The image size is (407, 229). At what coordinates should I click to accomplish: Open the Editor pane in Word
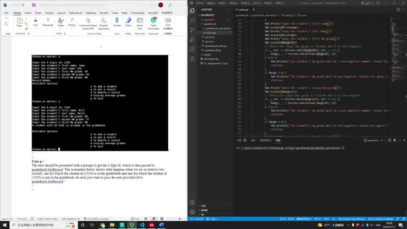coord(129,22)
